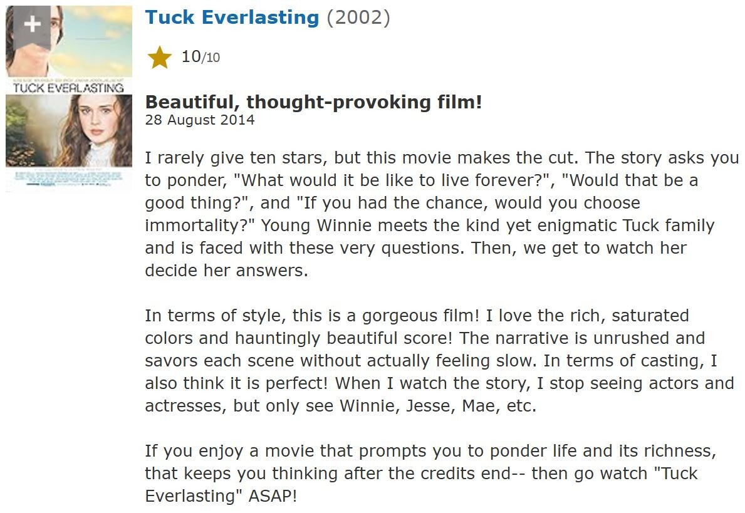The image size is (745, 513).
Task: Click the TUCK EVERLASTING text on the poster
Action: point(69,88)
